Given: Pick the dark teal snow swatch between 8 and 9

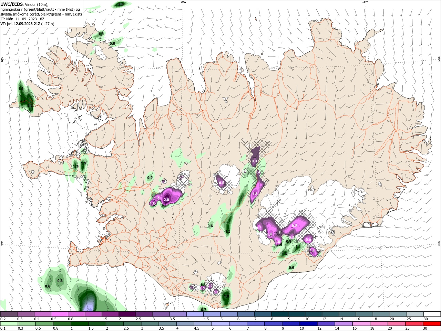Looking at the screenshot, I should (x=280, y=314).
